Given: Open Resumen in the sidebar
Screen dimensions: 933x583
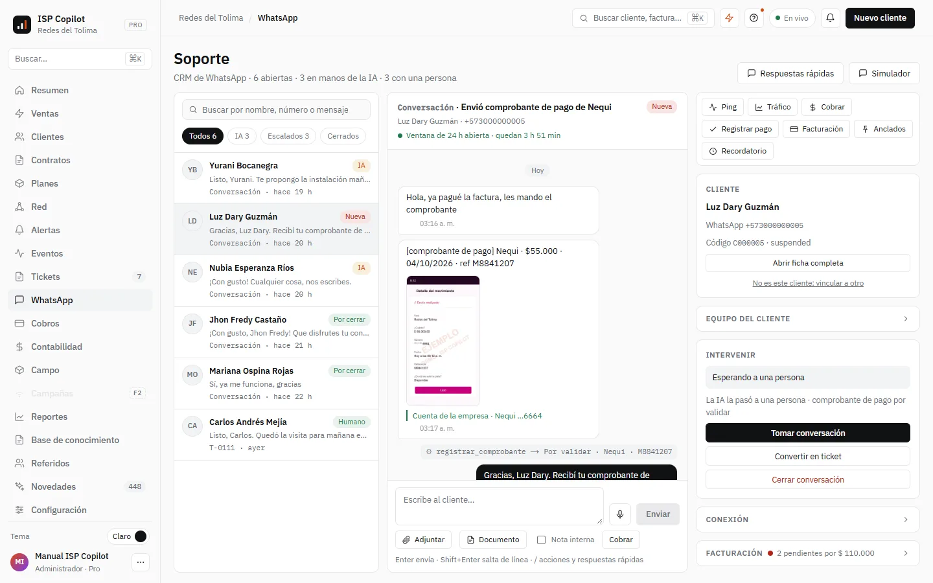Looking at the screenshot, I should (x=80, y=90).
